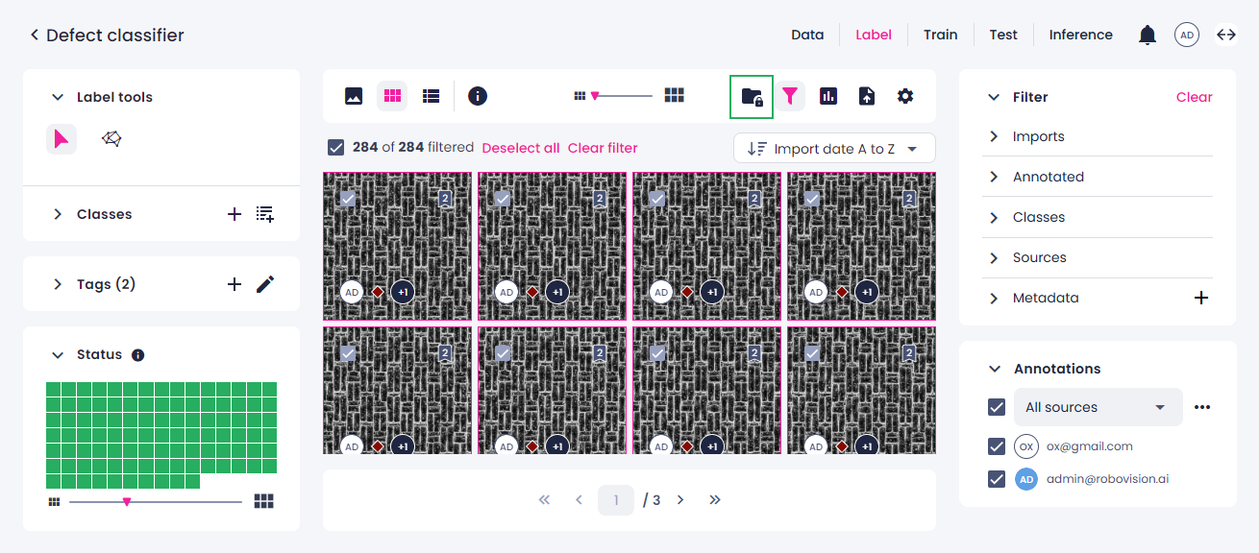Click the Status grid size slider handle
Screen dimensions: 1259x553
pos(127,501)
